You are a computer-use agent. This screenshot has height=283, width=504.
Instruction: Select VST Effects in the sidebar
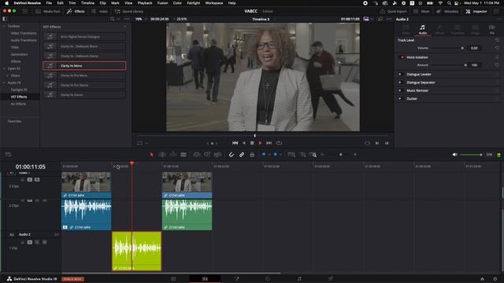(19, 97)
